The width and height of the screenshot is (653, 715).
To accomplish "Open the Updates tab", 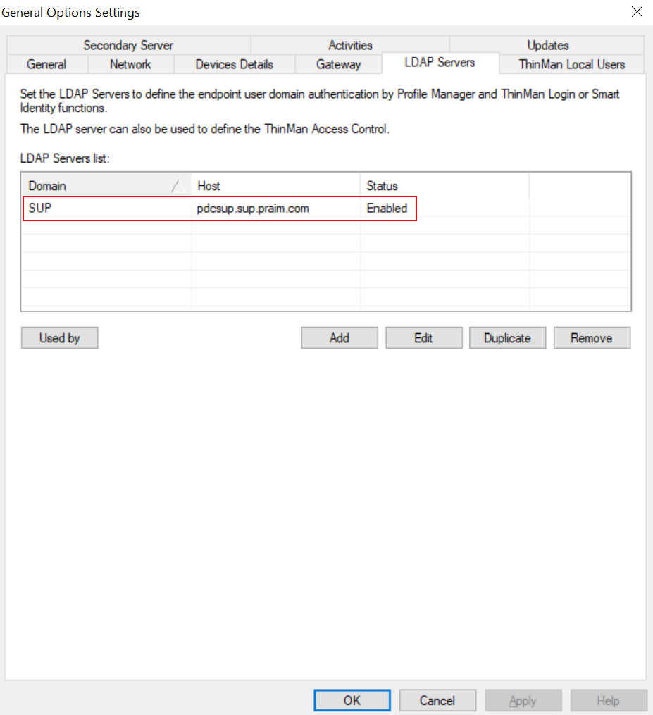I will tap(547, 45).
